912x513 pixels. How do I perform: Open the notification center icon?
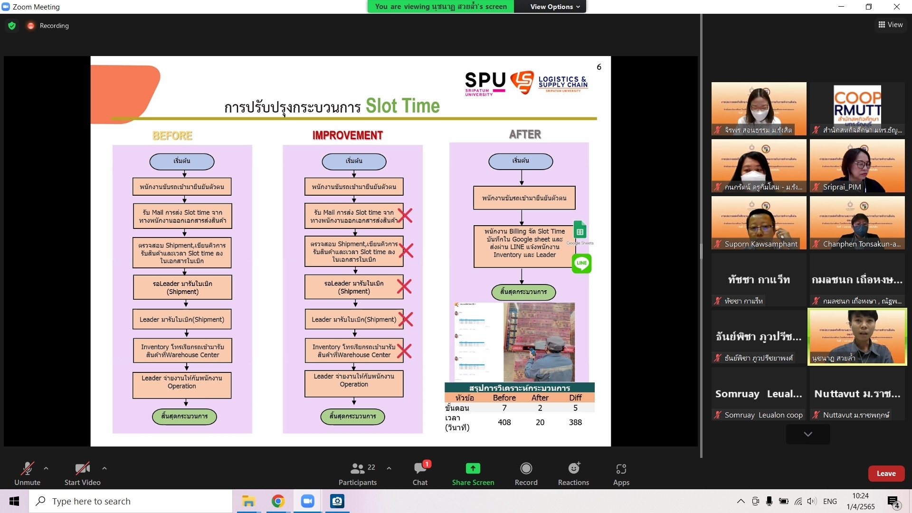click(893, 501)
